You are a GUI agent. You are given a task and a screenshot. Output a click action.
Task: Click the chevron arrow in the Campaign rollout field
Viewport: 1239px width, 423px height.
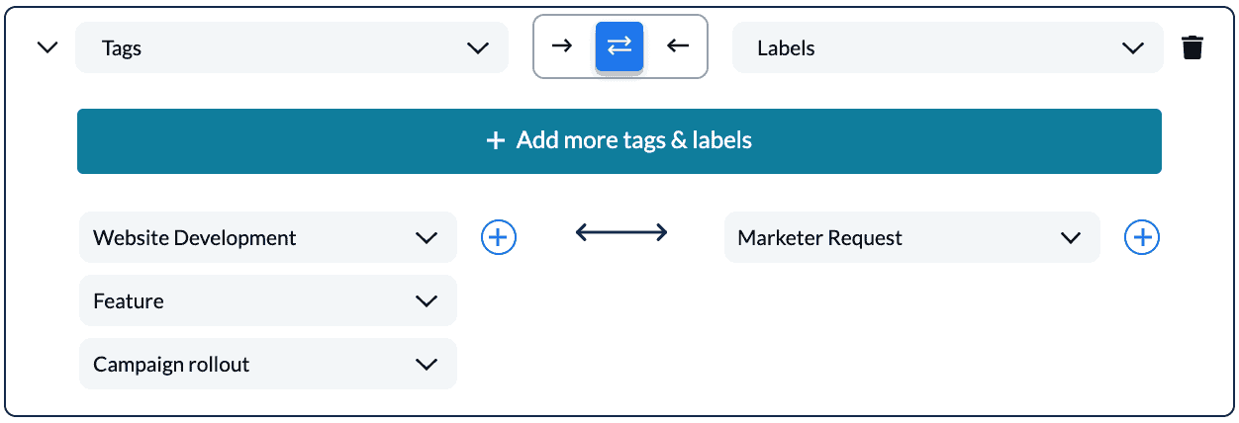pyautogui.click(x=427, y=365)
